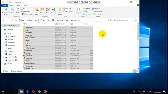Refresh the current folder view
Screen dimensions: 168x94
111,20
